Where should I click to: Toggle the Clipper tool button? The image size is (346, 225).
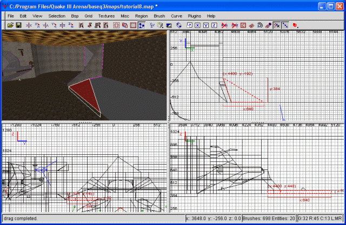[x=142, y=25]
